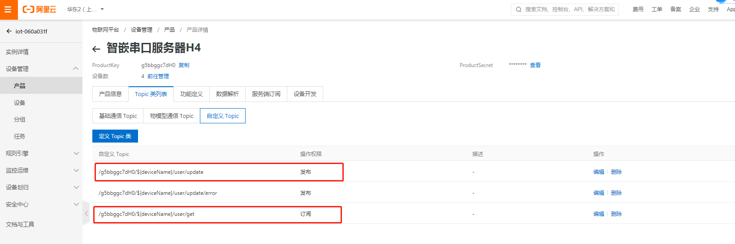Click back arrow next to product title

96,49
